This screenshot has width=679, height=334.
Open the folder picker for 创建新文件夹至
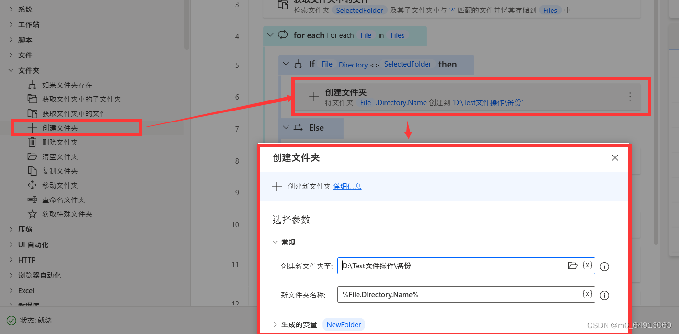[x=574, y=266]
